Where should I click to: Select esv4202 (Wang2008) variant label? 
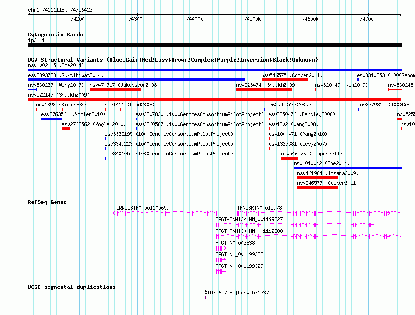pyautogui.click(x=293, y=124)
